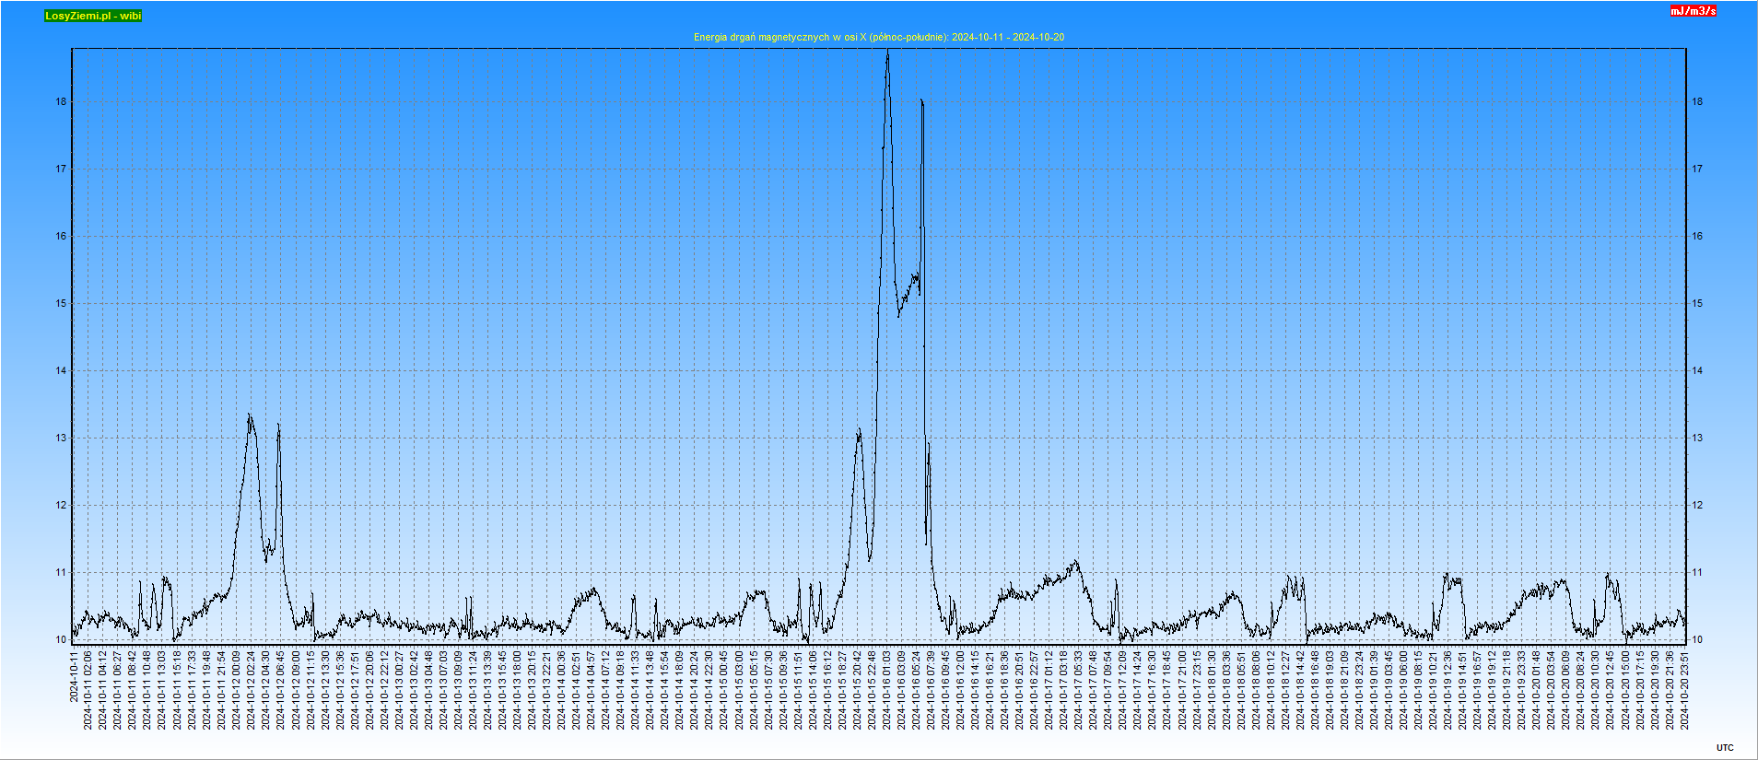Click the 2024-10-19 06:00 time label
The image size is (1758, 760).
pyautogui.click(x=1404, y=690)
